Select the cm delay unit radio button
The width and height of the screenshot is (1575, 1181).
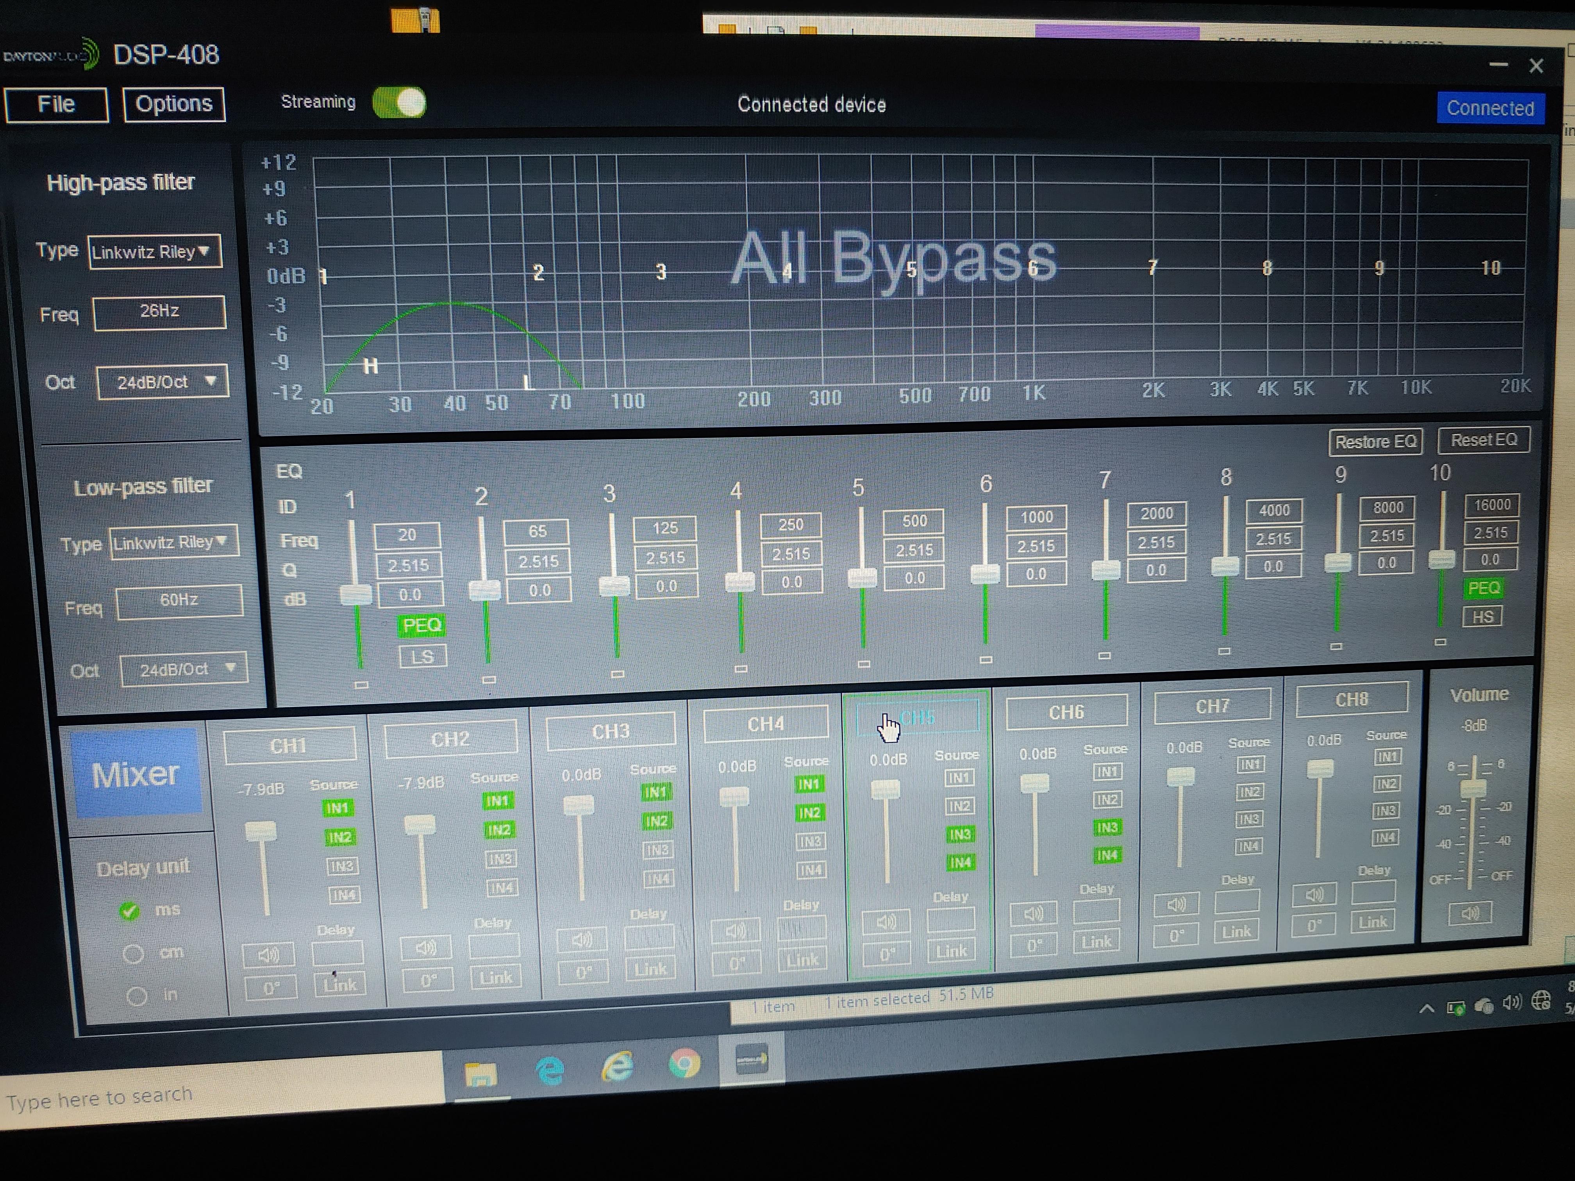pyautogui.click(x=133, y=954)
